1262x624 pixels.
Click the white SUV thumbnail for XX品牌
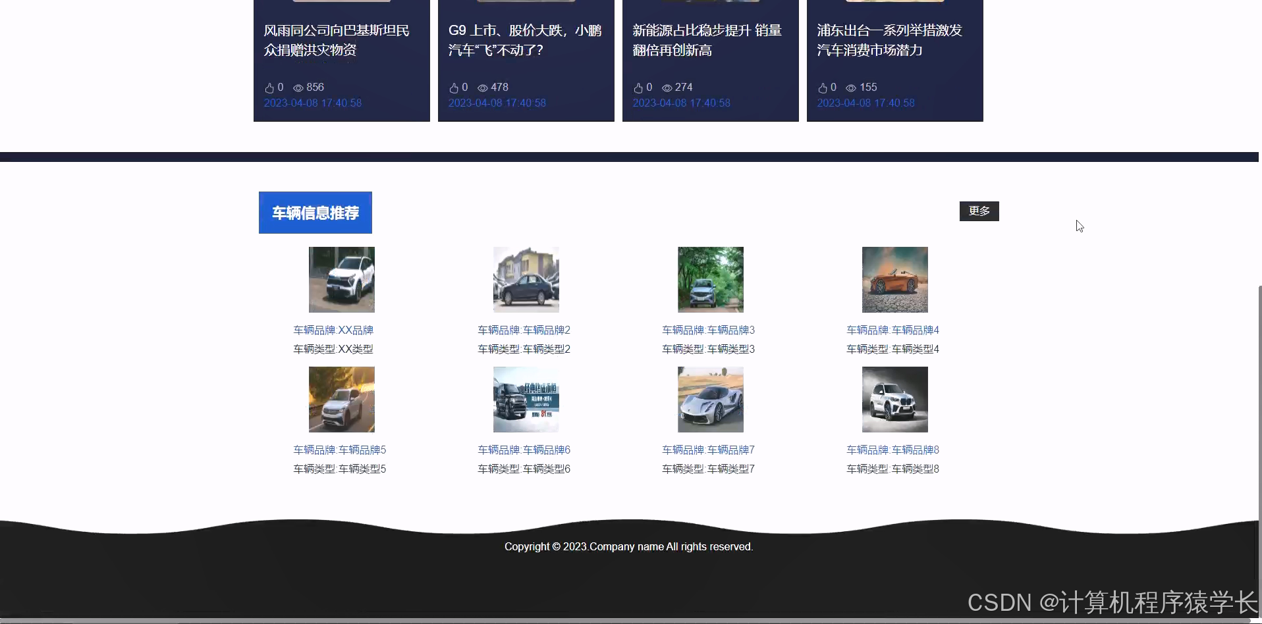tap(341, 279)
